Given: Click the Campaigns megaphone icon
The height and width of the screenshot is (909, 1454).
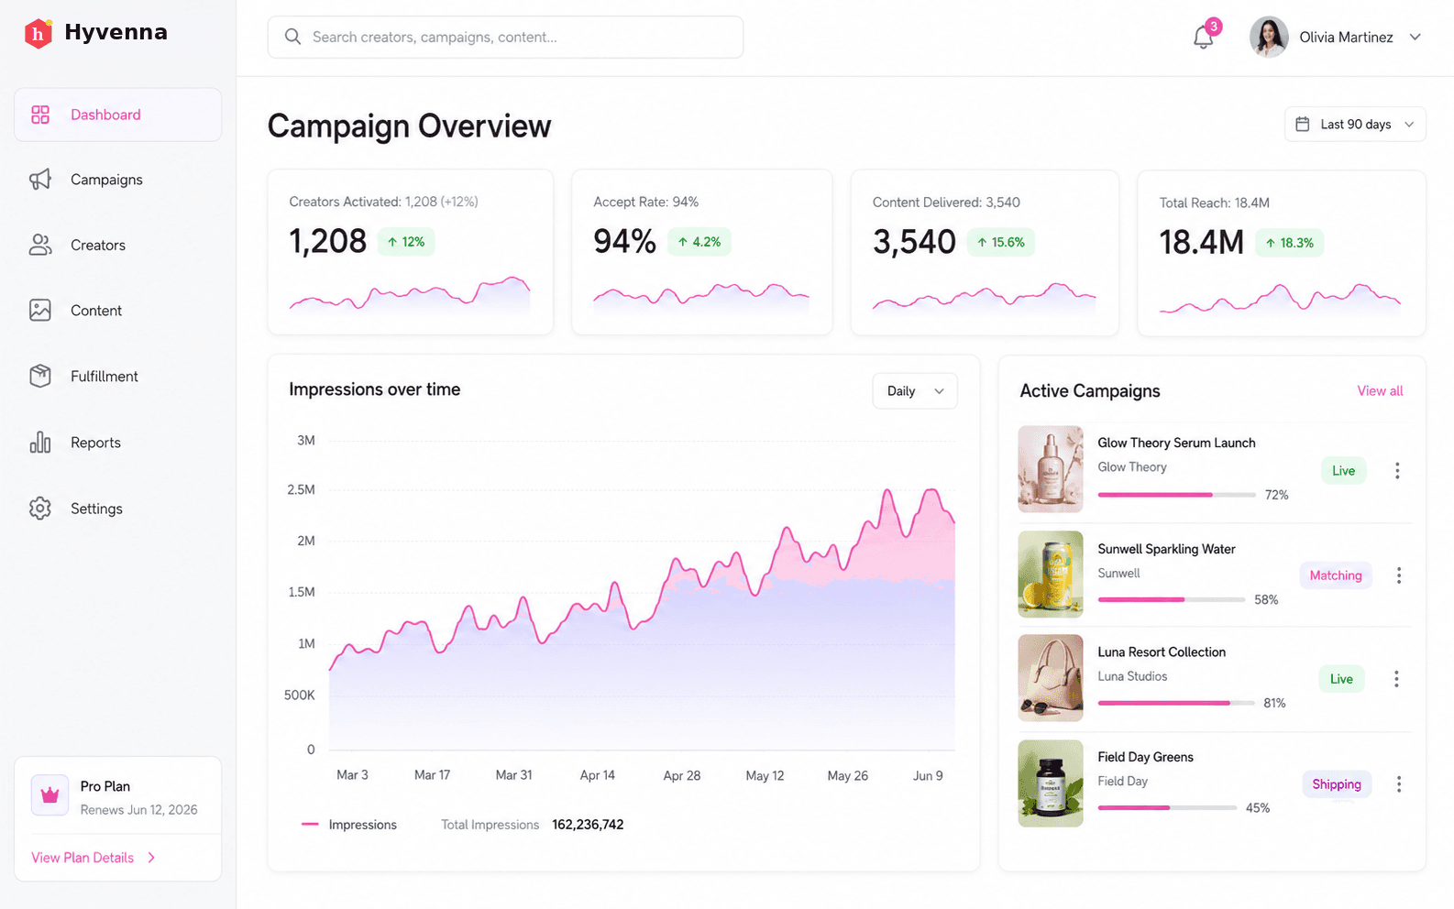Looking at the screenshot, I should pos(40,180).
